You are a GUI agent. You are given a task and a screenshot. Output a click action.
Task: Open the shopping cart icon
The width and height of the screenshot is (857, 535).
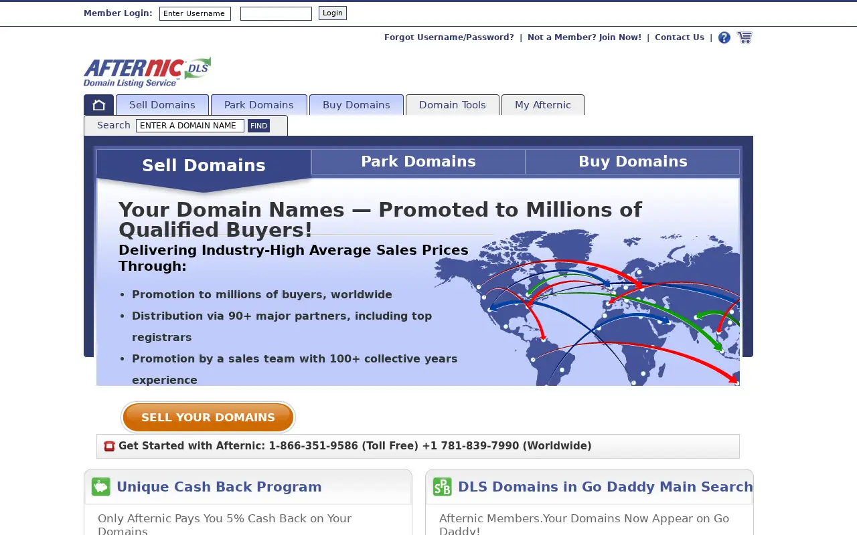tap(745, 37)
